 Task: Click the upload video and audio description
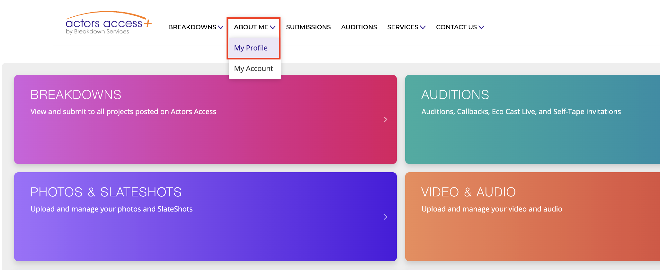click(x=492, y=209)
